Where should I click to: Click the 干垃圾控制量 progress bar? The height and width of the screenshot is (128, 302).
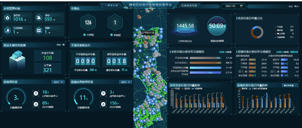[x=206, y=58]
